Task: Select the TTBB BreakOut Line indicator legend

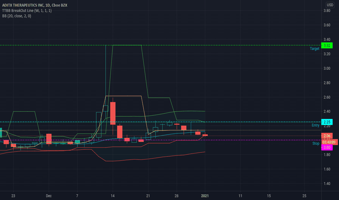Action: [27, 11]
